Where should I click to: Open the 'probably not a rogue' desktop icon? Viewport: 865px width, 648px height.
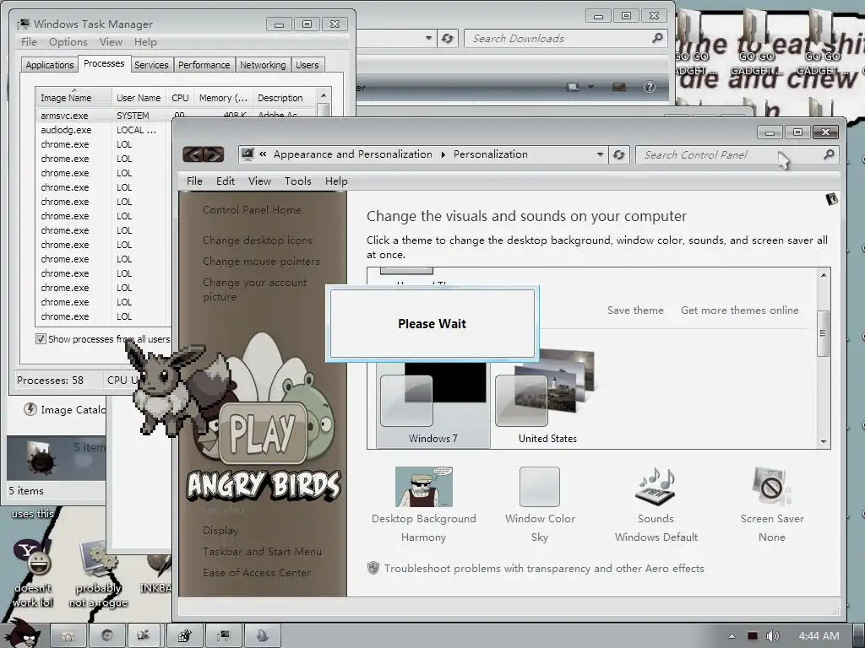pyautogui.click(x=98, y=574)
